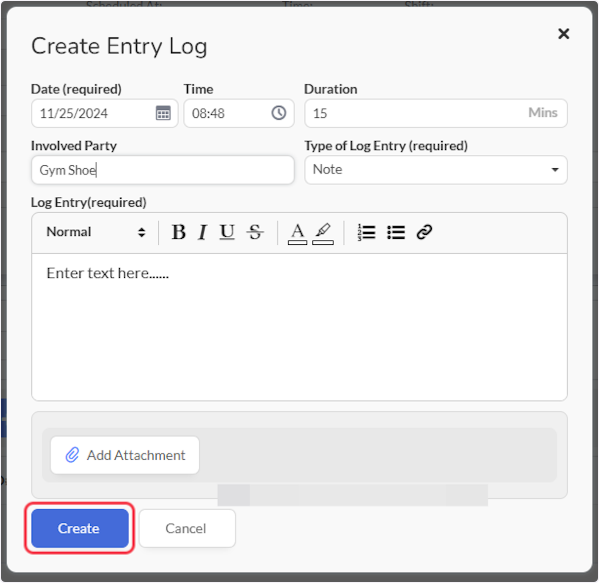This screenshot has width=599, height=583.
Task: Toggle bold formatting
Action: [178, 232]
